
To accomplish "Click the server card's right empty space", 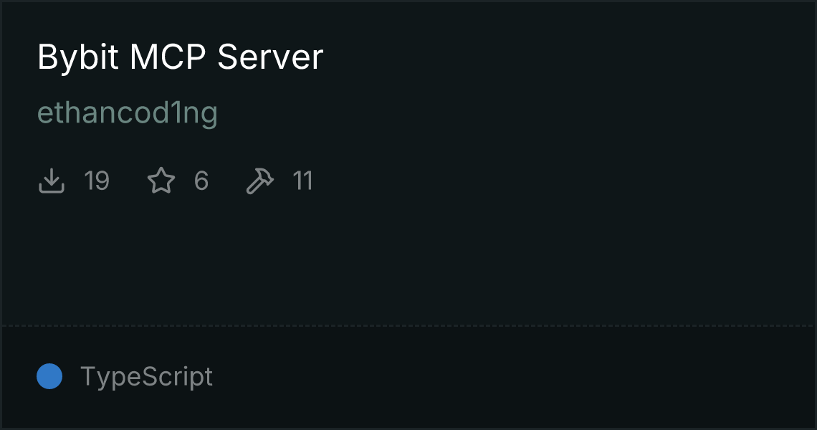I will click(573, 156).
